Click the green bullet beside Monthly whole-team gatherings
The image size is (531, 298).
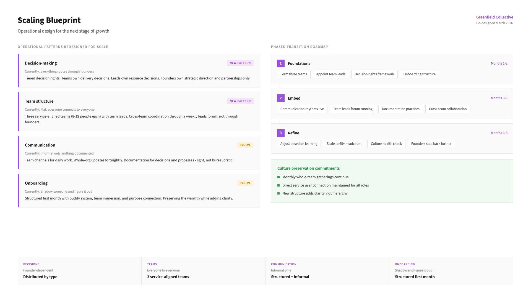click(x=278, y=177)
